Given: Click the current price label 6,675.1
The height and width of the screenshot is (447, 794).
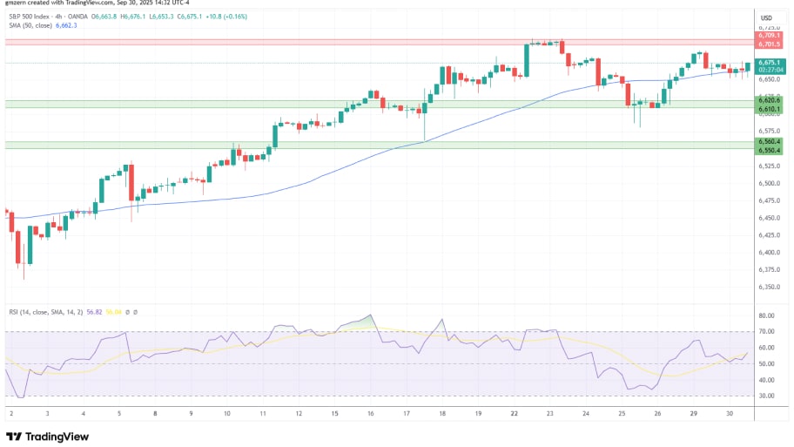Looking at the screenshot, I should tap(768, 63).
